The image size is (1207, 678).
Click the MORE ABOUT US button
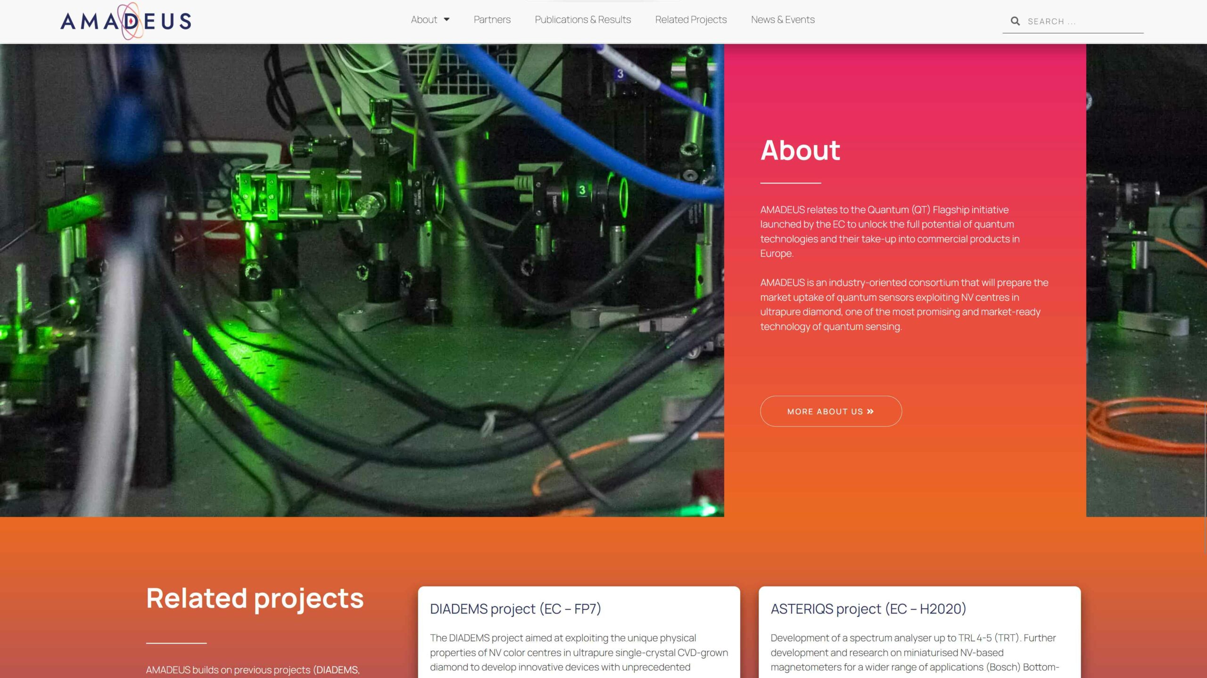(x=831, y=411)
